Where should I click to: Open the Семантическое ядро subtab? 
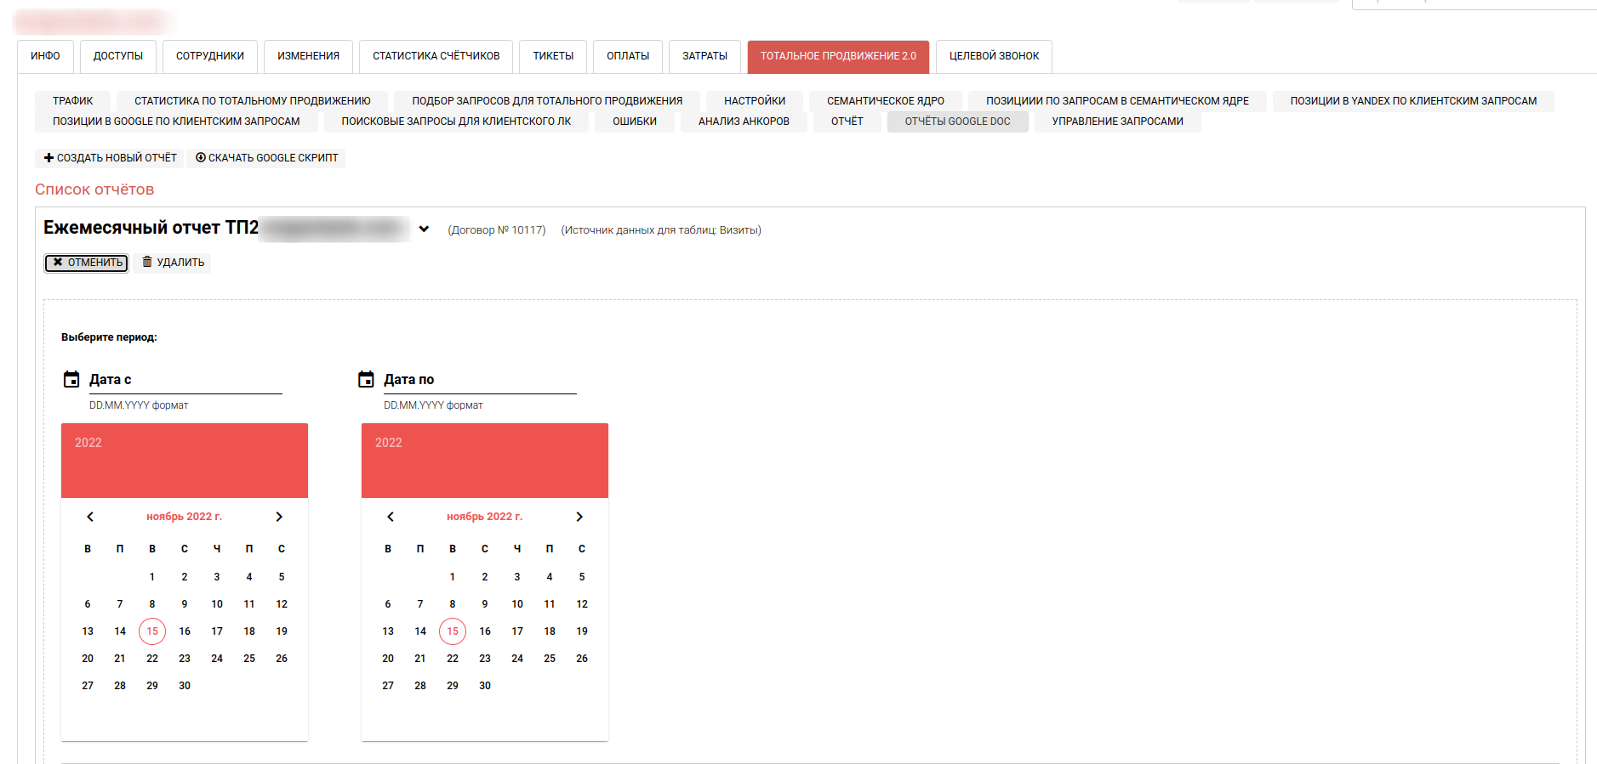885,101
